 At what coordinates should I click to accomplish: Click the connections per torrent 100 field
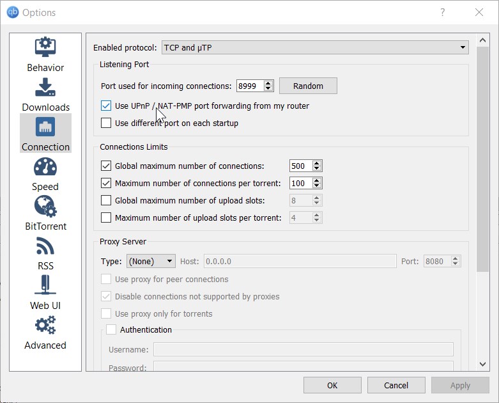301,183
